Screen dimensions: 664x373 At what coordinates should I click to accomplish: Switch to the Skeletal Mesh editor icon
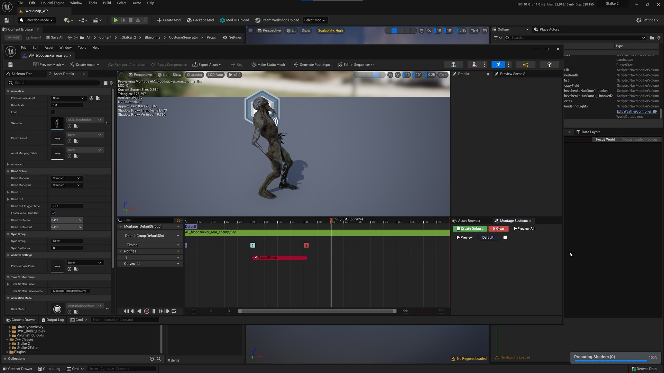[x=474, y=65]
